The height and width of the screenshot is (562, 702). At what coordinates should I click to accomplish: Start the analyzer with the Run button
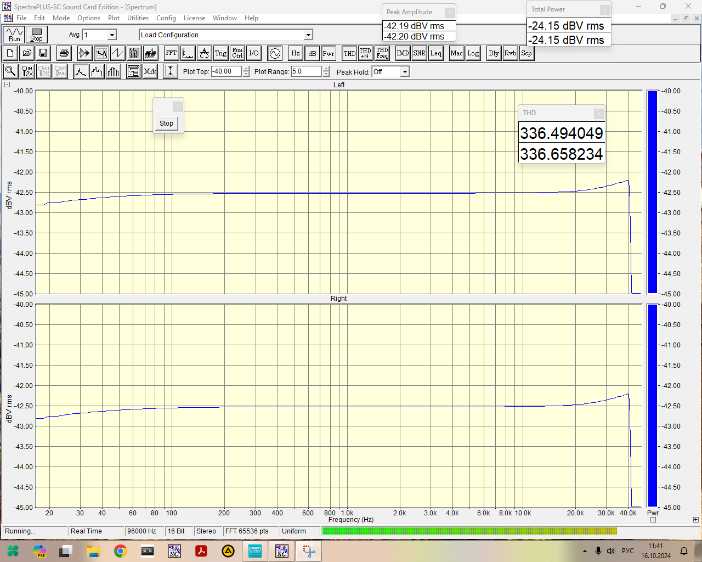pyautogui.click(x=14, y=35)
